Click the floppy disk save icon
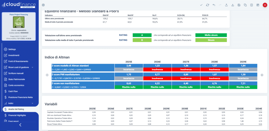Viewport: 269px width, 131px height. tap(239, 5)
